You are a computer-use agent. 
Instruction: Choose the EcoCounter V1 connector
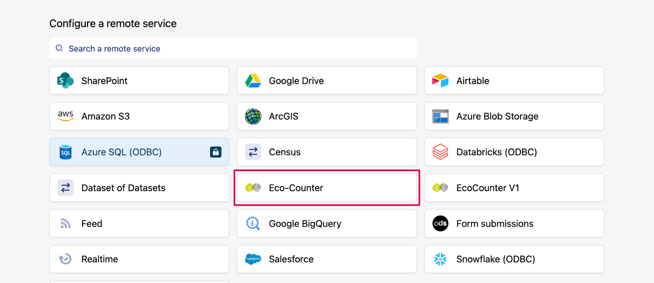514,188
